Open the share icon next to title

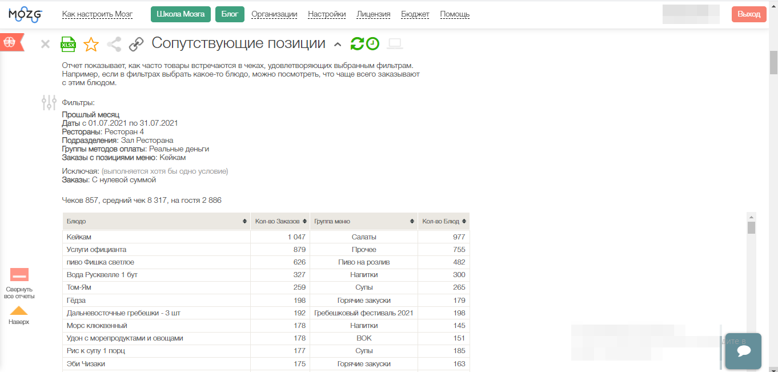[114, 44]
